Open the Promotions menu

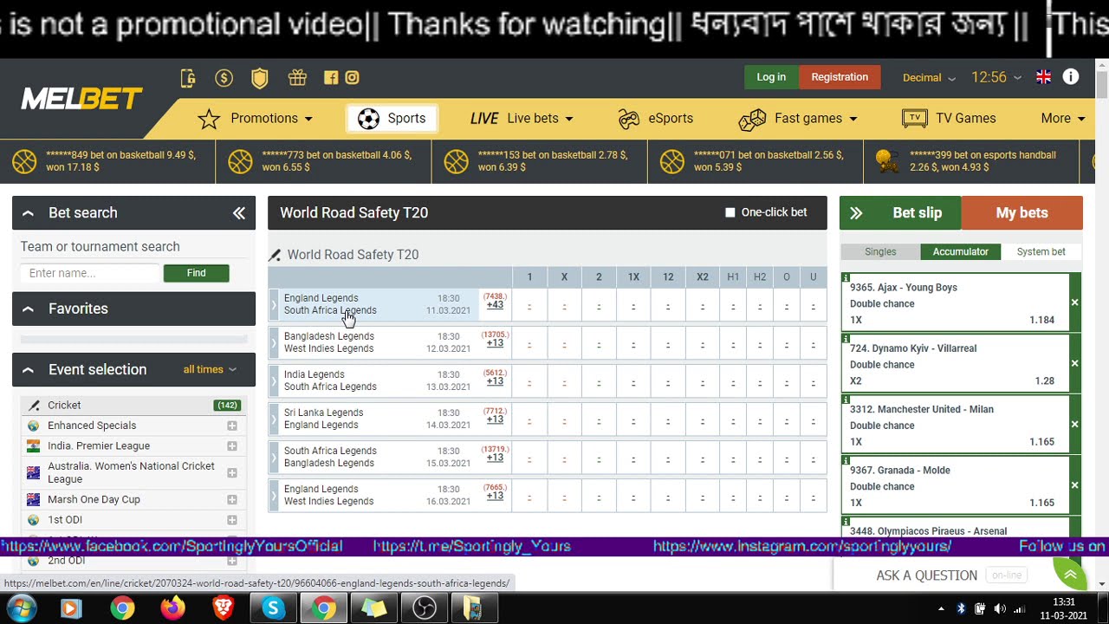click(255, 119)
